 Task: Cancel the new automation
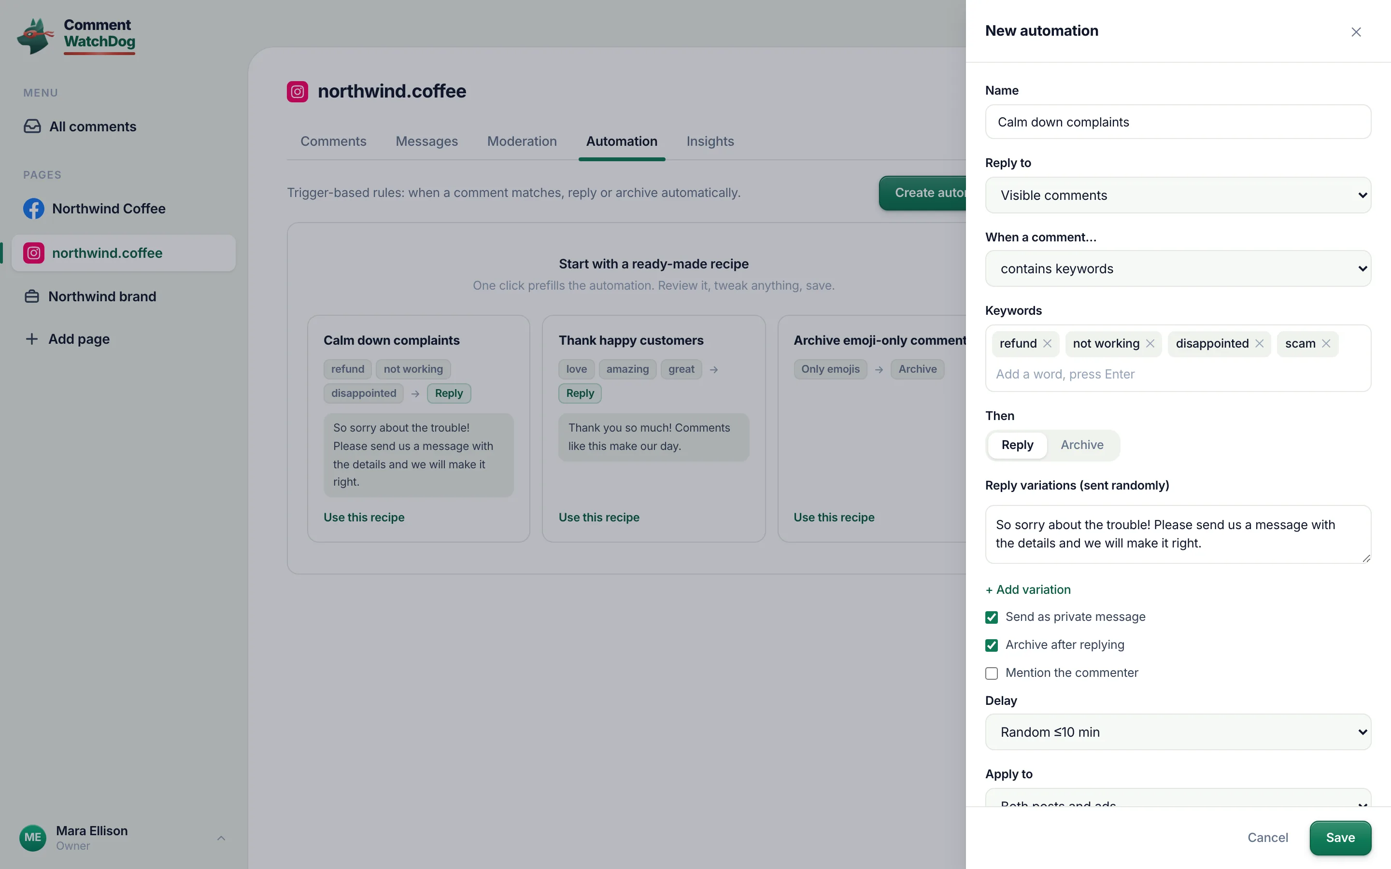pos(1267,838)
